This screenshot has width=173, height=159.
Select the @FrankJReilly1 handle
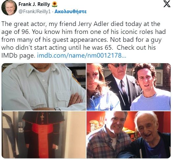[35, 12]
